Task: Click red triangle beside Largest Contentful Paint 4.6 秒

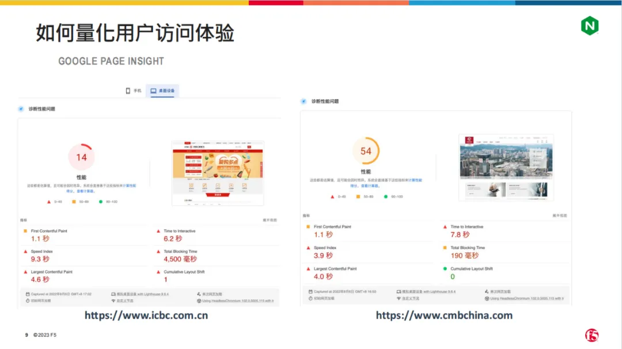Action: click(x=25, y=272)
